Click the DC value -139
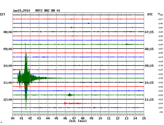164x125 pixels. click(x=160, y=66)
